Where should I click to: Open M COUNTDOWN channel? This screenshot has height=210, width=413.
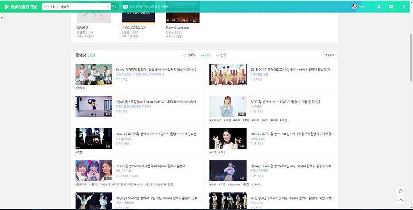coord(133,27)
